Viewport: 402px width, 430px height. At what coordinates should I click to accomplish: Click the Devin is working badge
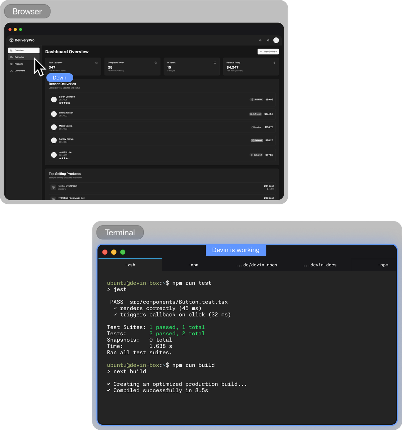(x=236, y=250)
